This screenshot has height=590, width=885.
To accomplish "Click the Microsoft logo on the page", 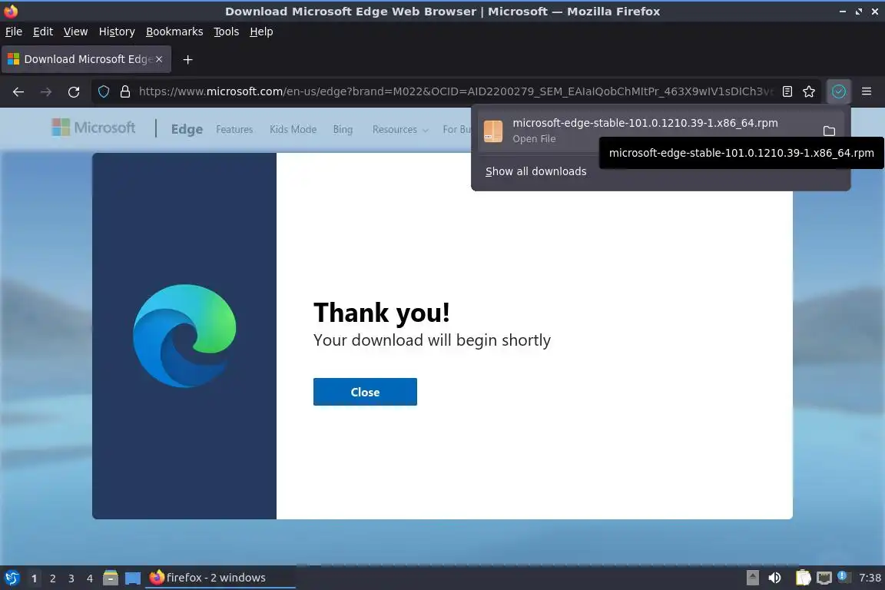I will [x=94, y=128].
